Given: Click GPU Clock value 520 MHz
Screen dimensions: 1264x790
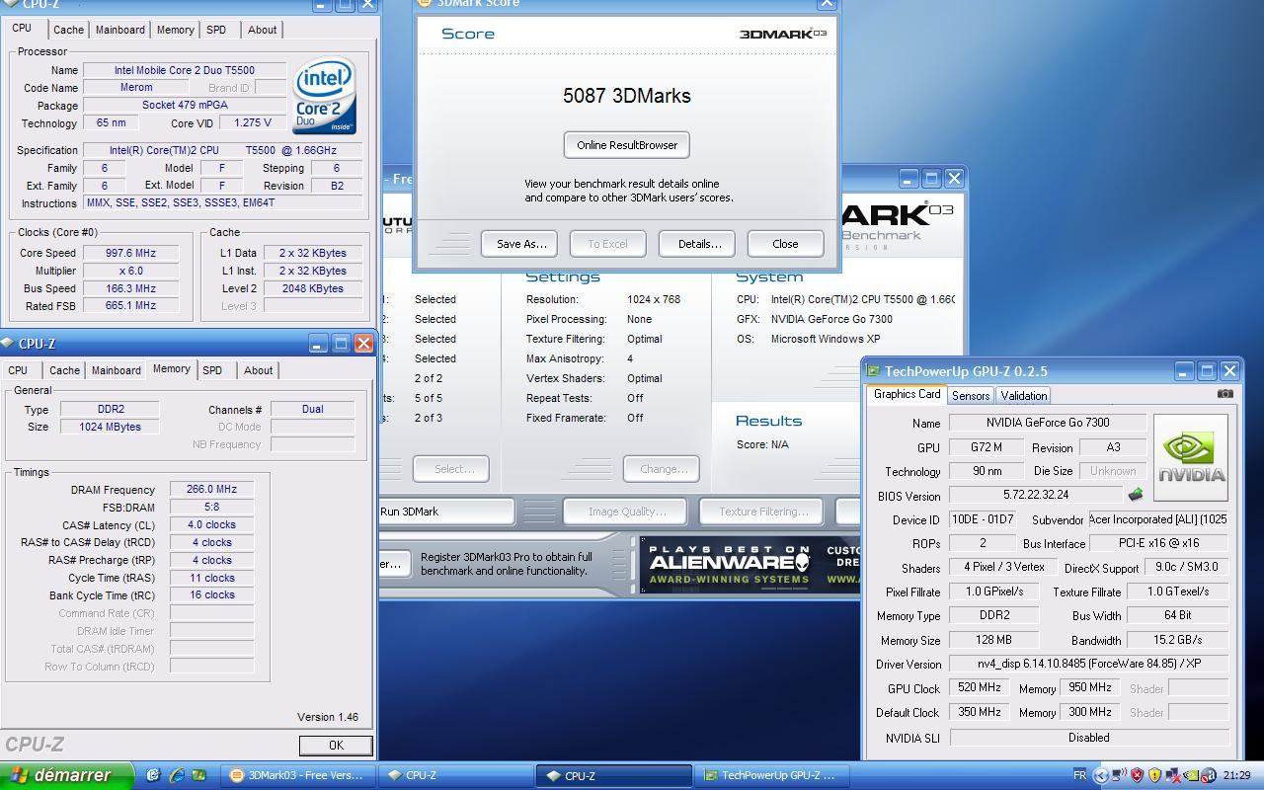Looking at the screenshot, I should [x=980, y=688].
